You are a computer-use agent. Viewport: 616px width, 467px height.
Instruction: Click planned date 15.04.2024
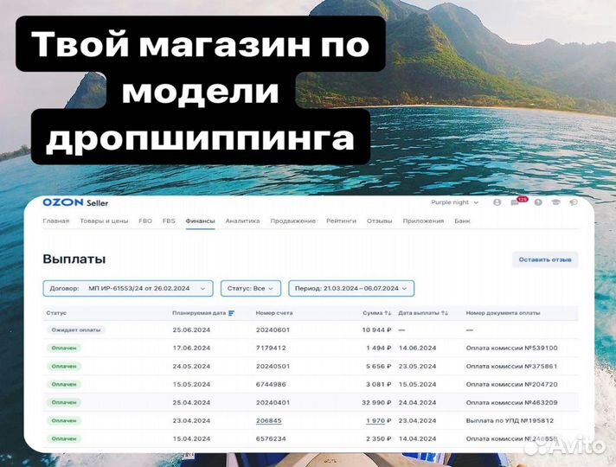(x=191, y=438)
